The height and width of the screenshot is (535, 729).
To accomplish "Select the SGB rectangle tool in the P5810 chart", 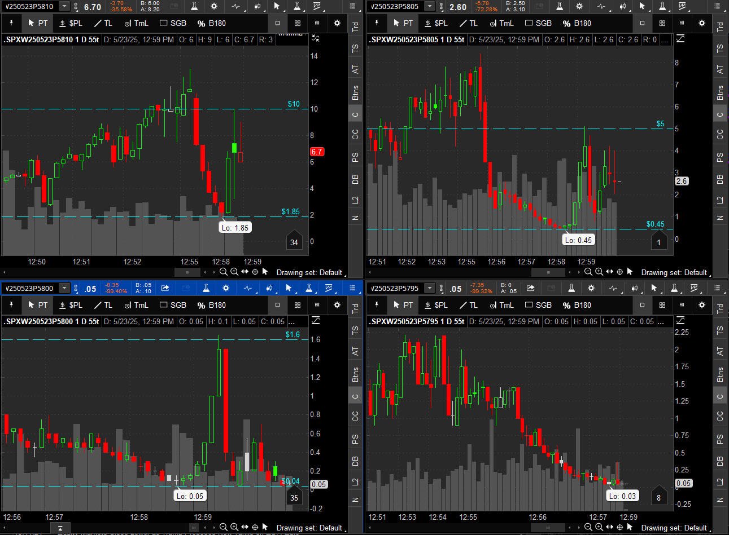I will click(173, 23).
